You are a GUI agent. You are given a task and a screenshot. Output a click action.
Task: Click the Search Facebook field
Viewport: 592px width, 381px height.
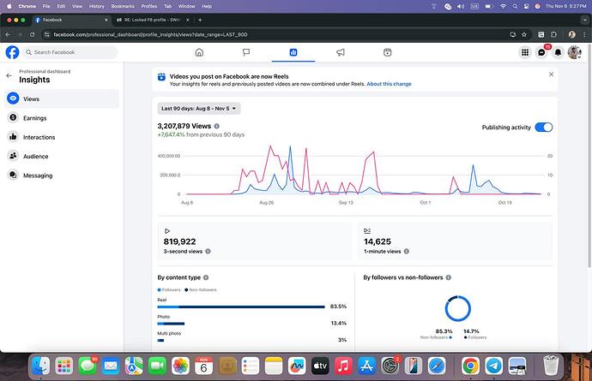click(70, 52)
